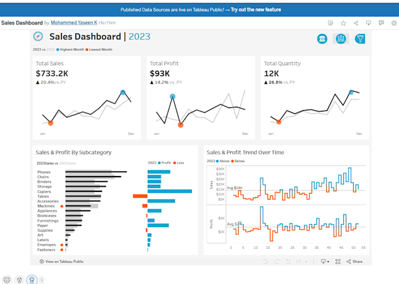Open the settings gear icon
This screenshot has width=399, height=284.
point(394,23)
